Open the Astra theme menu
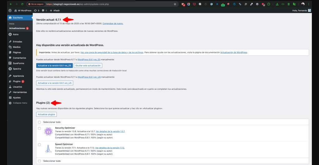 coord(20,34)
